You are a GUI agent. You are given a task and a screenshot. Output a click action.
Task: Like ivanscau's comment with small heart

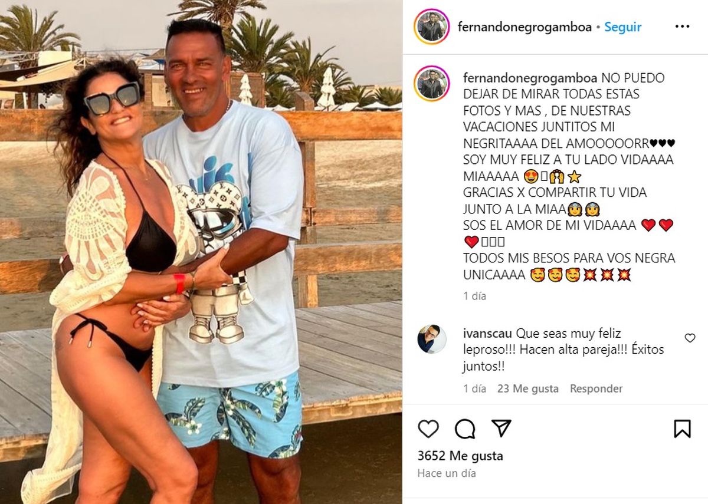(x=690, y=338)
